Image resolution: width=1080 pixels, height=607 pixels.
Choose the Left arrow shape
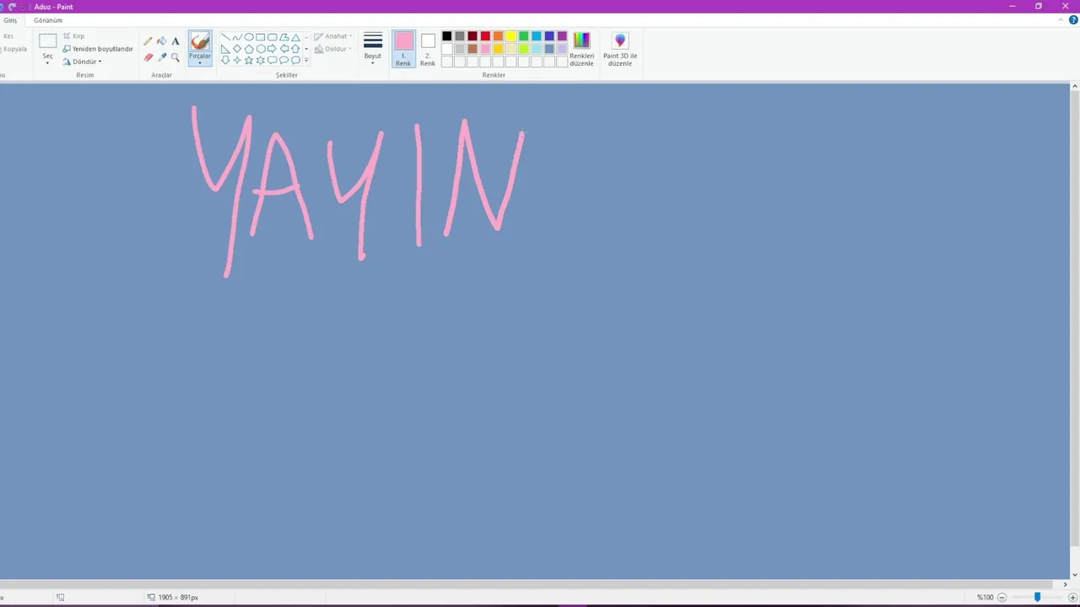(284, 49)
